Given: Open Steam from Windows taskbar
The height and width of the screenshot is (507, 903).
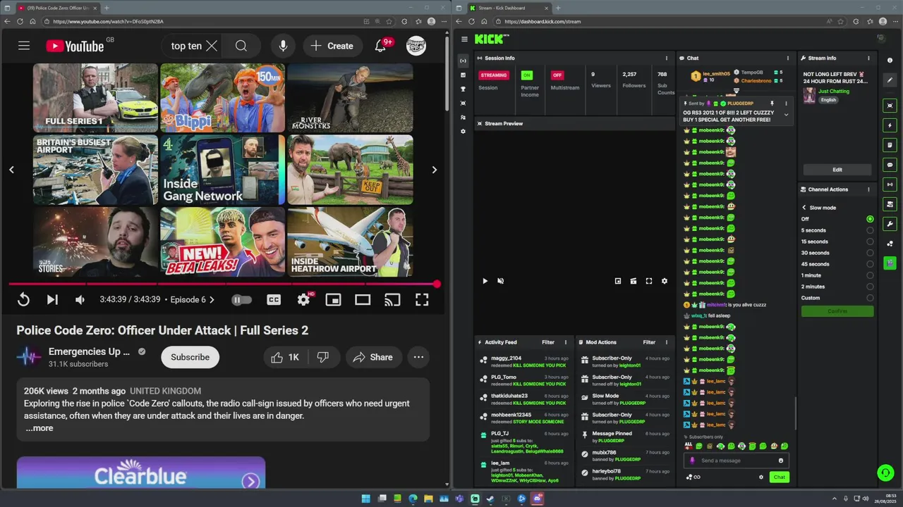Looking at the screenshot, I should [x=490, y=499].
